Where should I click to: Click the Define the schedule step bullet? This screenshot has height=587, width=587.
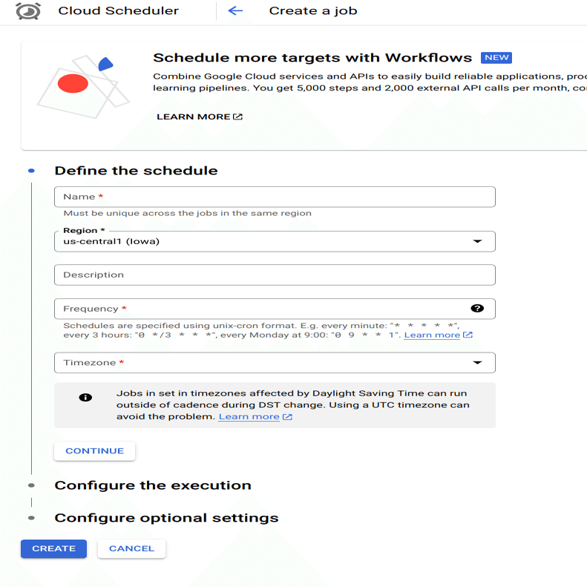[x=31, y=171]
